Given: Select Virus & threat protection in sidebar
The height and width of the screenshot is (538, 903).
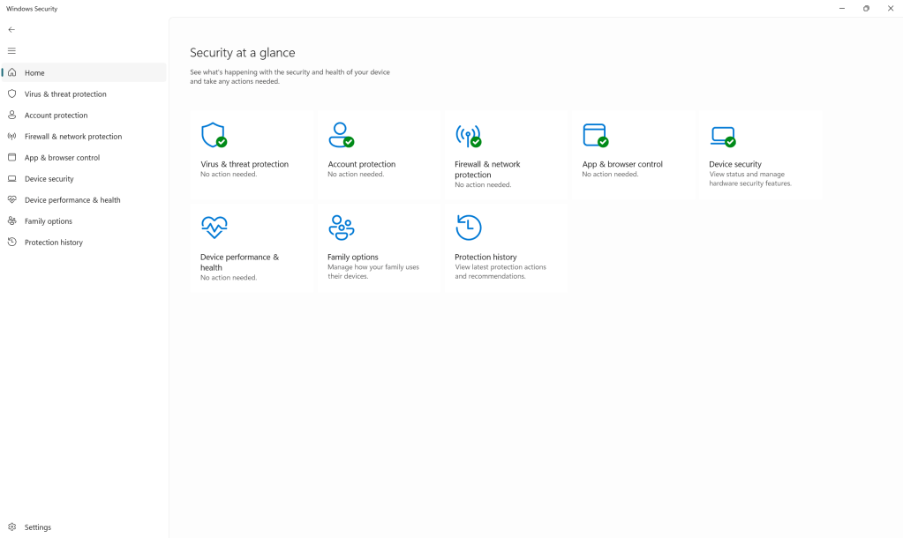Looking at the screenshot, I should click(64, 93).
